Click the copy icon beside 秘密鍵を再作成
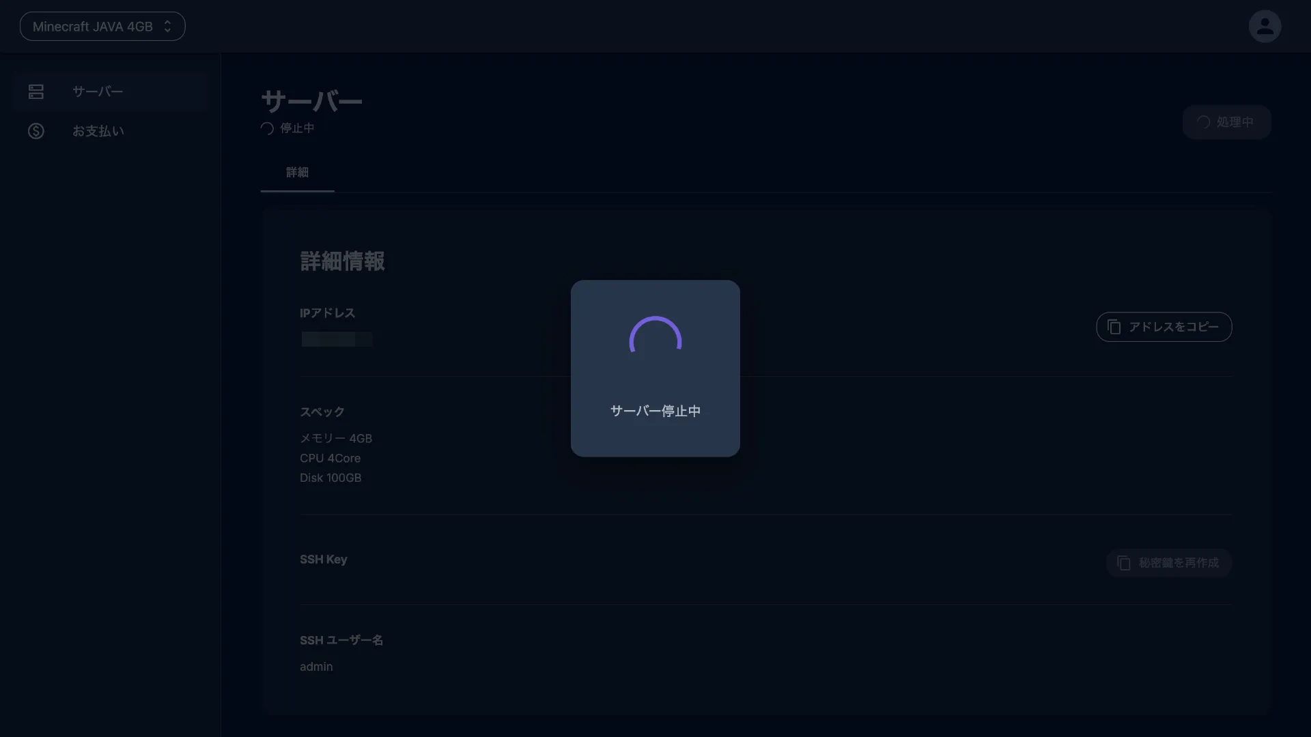The width and height of the screenshot is (1311, 737). click(1123, 563)
